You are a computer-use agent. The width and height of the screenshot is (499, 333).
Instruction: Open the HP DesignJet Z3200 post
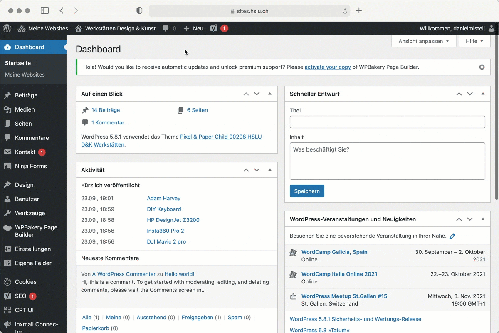pyautogui.click(x=173, y=220)
